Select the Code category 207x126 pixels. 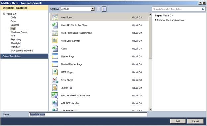coord(13,17)
